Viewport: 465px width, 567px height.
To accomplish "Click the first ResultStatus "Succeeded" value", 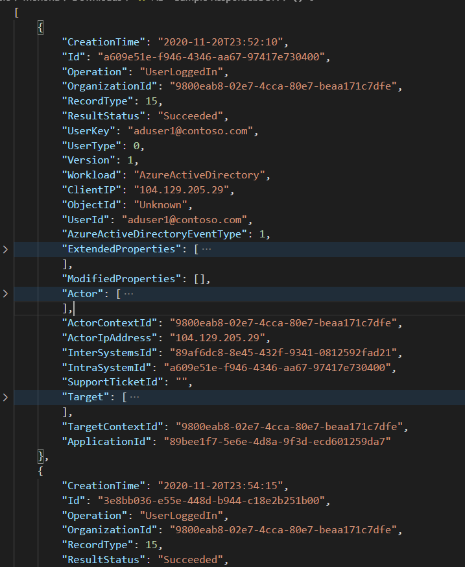I will click(x=191, y=116).
